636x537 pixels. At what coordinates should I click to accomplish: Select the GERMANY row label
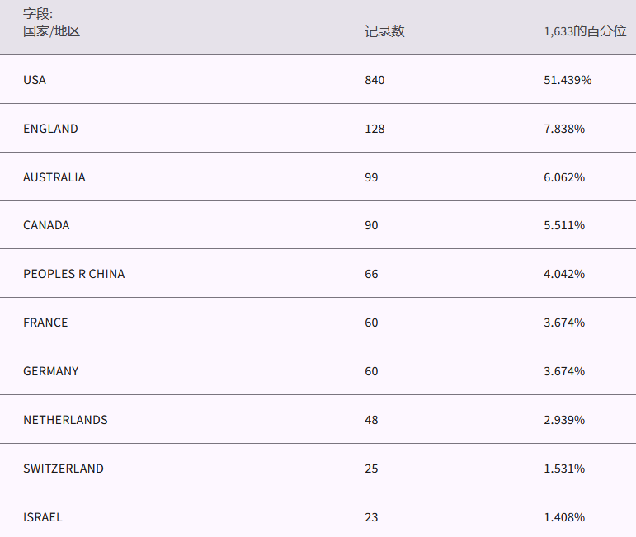tap(51, 371)
